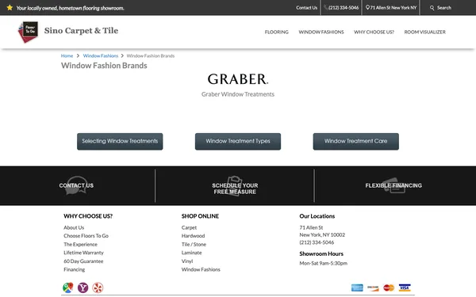Open the Flooring menu
Viewport: 476px width, 297px height.
pyautogui.click(x=277, y=32)
